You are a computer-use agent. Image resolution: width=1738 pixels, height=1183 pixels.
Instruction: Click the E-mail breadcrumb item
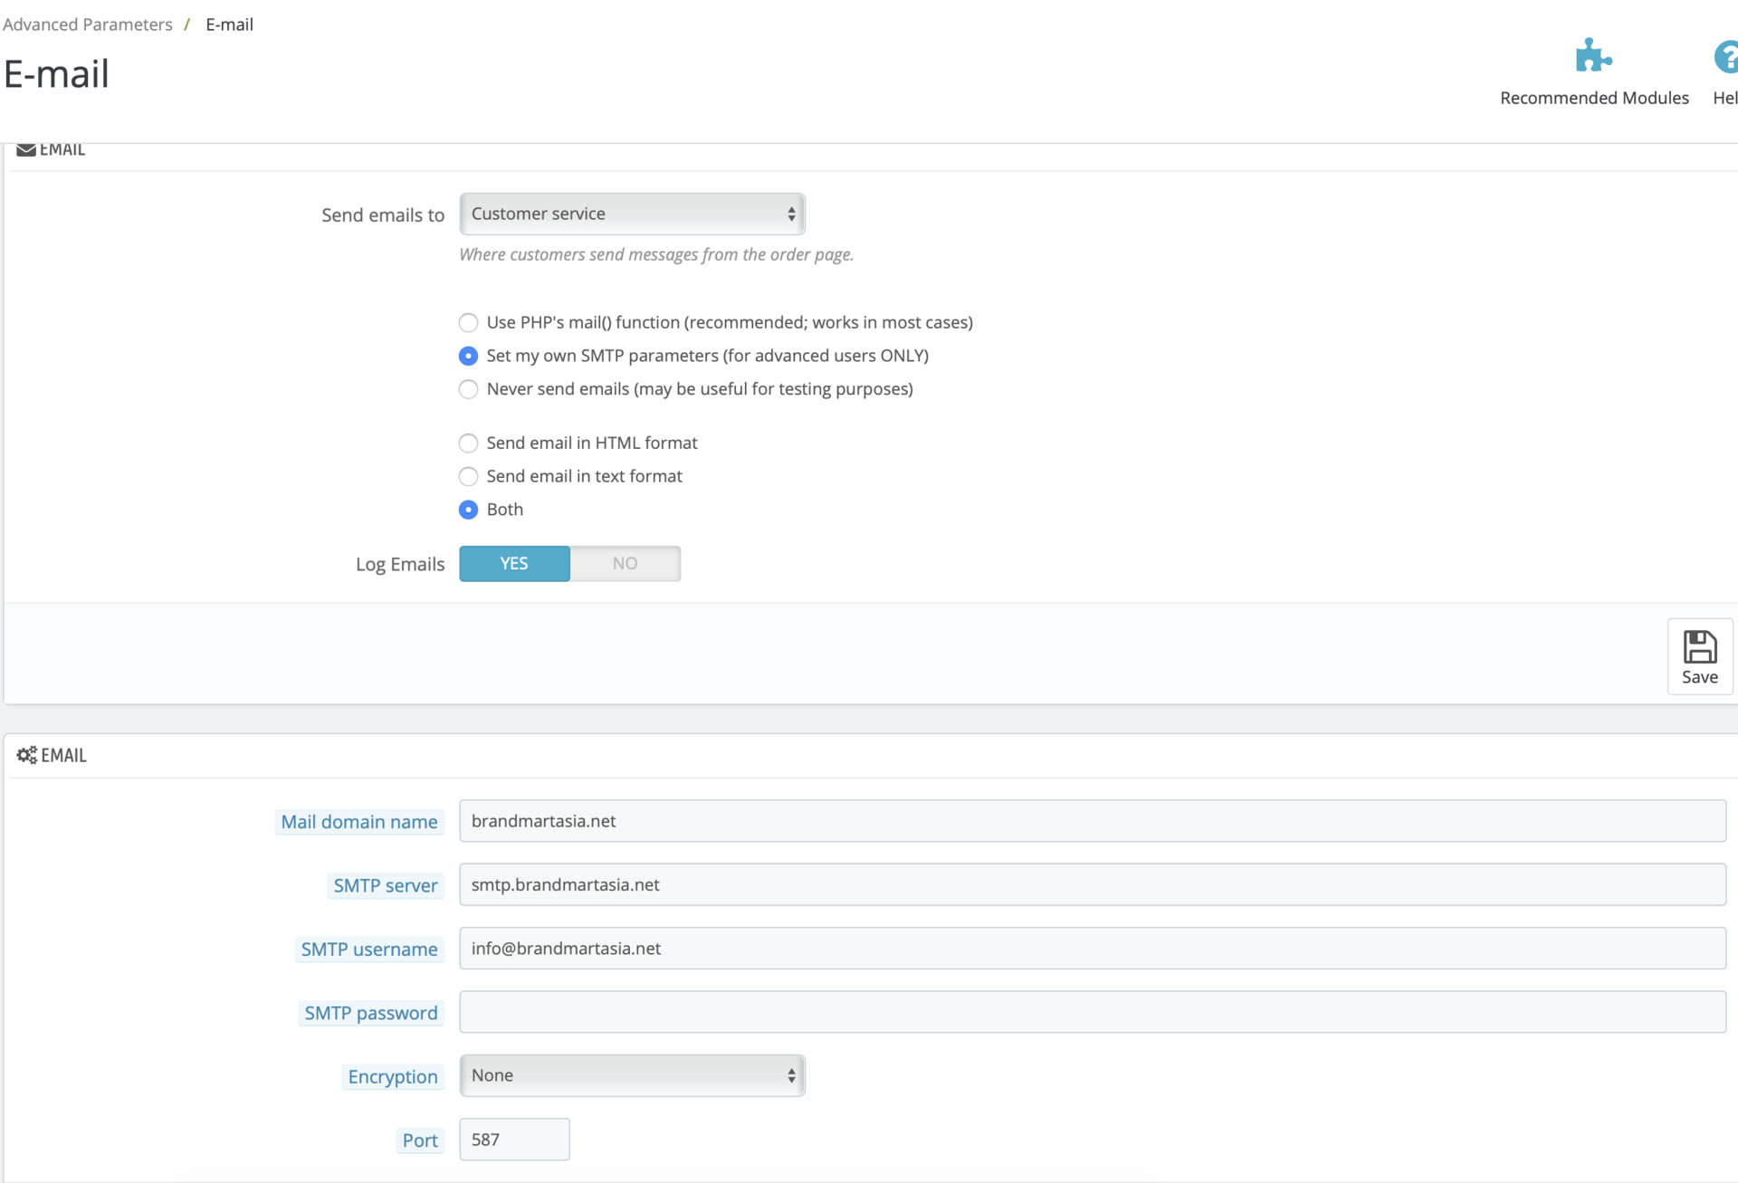pyautogui.click(x=229, y=24)
